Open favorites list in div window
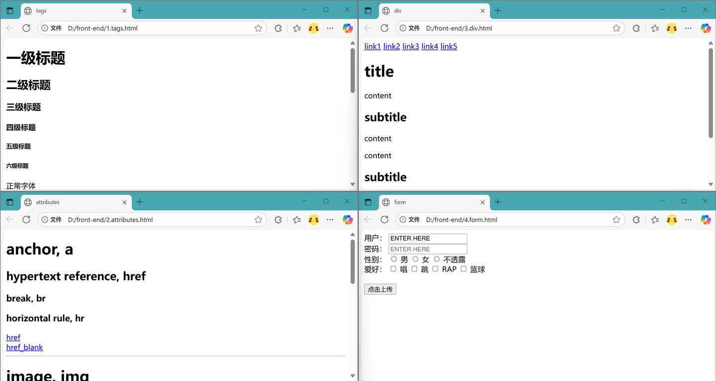This screenshot has width=716, height=381. pos(655,28)
